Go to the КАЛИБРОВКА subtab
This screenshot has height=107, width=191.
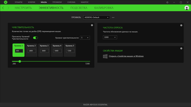[104, 8]
